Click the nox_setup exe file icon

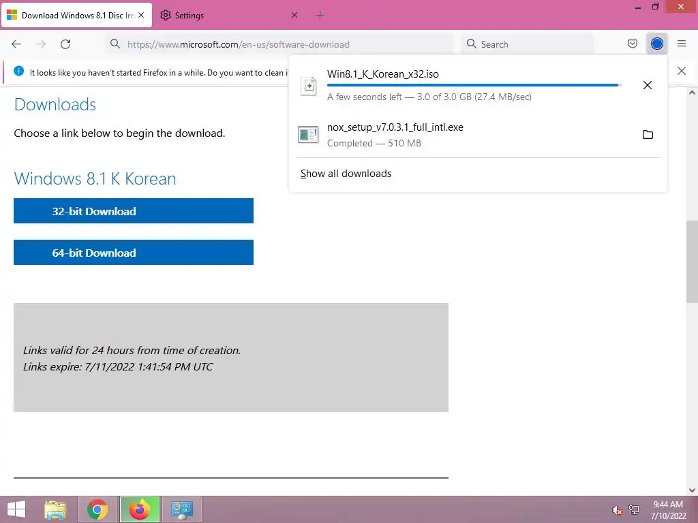[x=308, y=134]
